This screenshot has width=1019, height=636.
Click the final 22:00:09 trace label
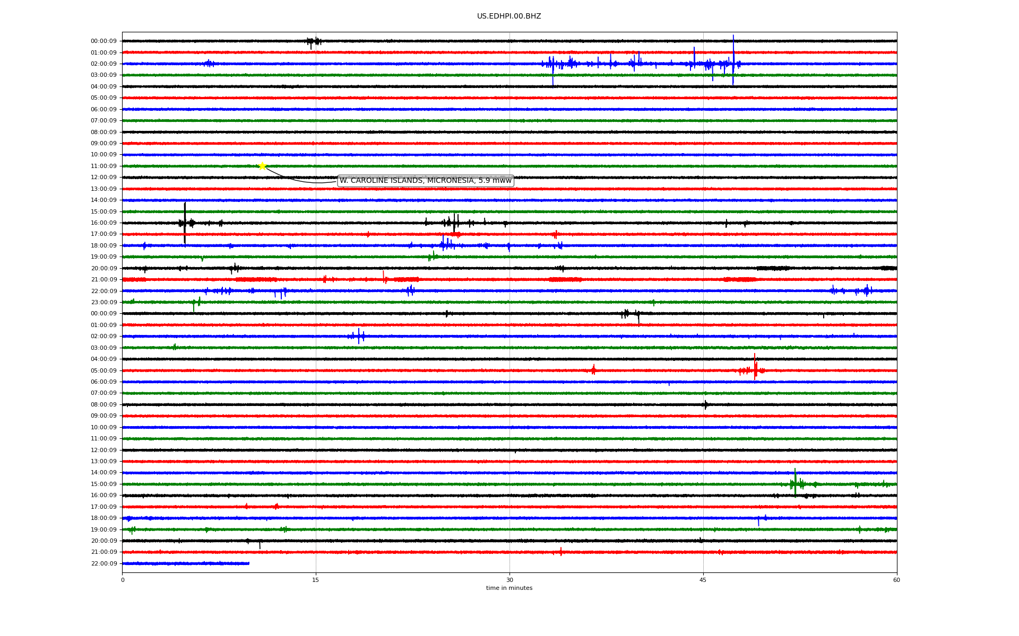point(103,564)
